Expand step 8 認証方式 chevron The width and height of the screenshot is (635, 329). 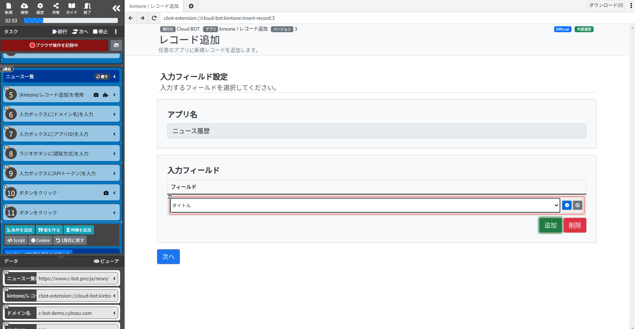(x=114, y=154)
